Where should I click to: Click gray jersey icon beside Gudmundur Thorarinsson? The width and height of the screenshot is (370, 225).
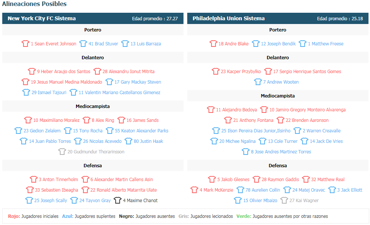(62, 151)
